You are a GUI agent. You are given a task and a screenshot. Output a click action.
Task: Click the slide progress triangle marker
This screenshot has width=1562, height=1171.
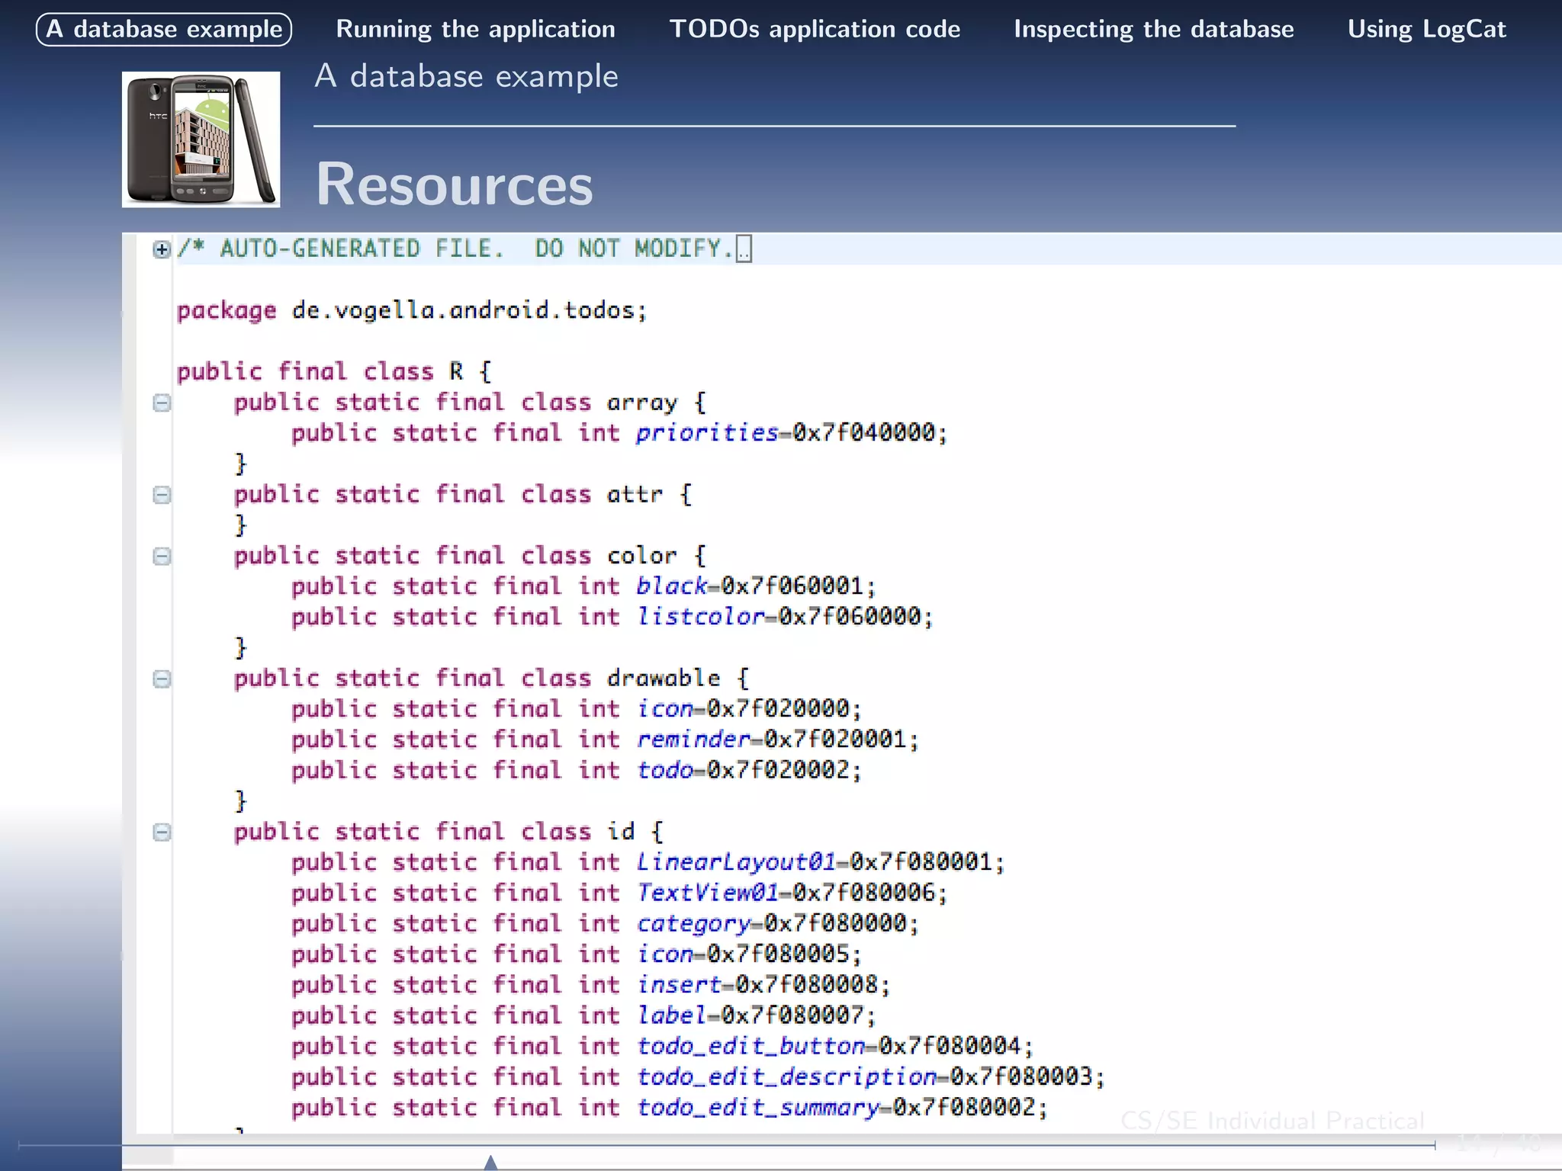490,1162
